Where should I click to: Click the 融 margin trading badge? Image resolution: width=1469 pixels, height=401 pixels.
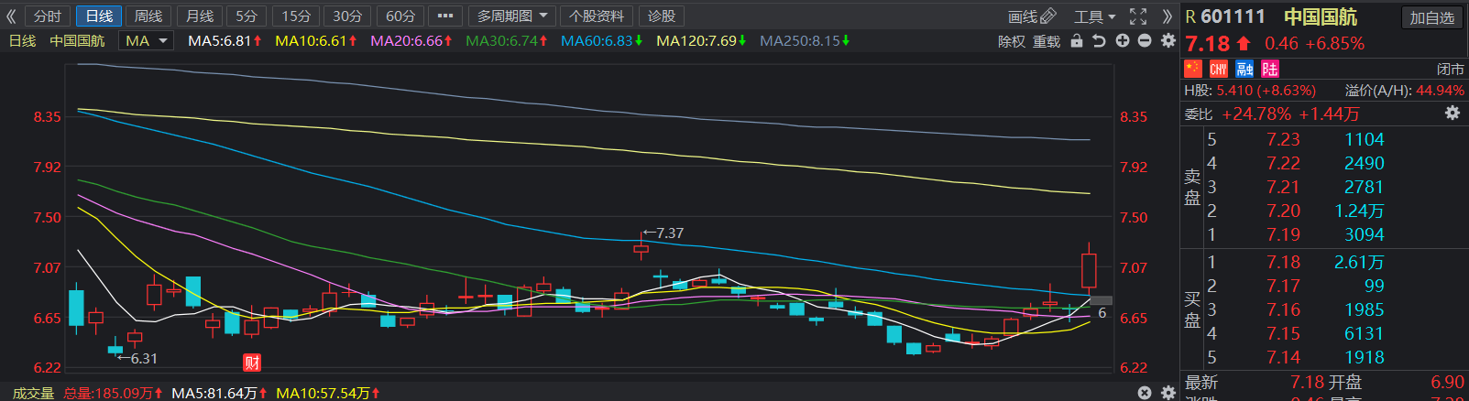pyautogui.click(x=1244, y=69)
